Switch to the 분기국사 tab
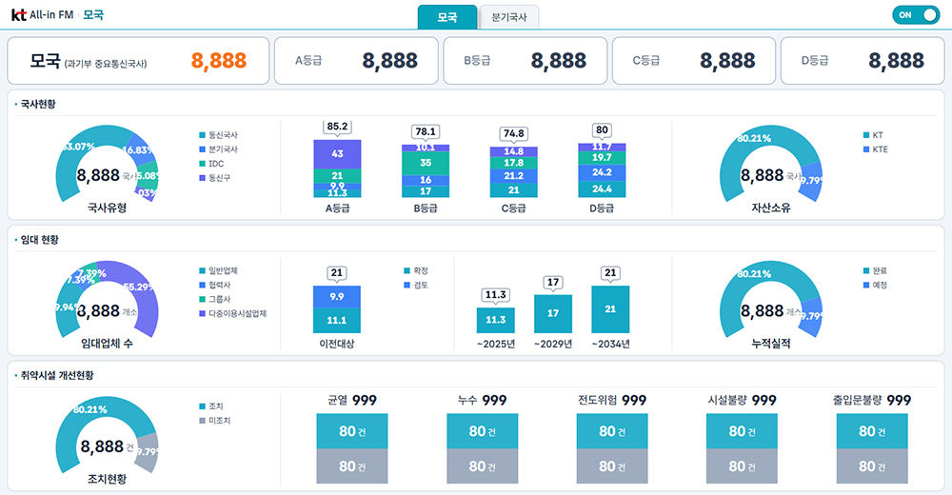Image resolution: width=952 pixels, height=495 pixels. pyautogui.click(x=509, y=17)
